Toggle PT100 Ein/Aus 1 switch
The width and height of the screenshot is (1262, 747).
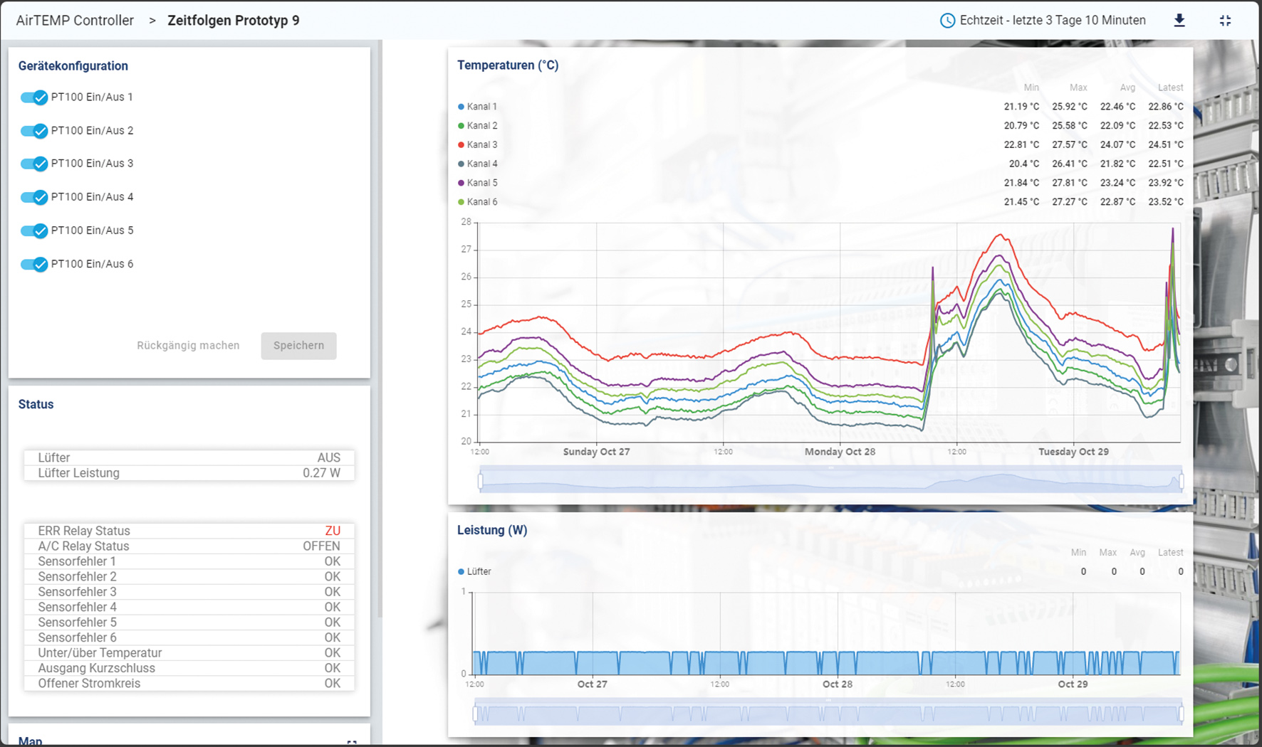coord(34,97)
